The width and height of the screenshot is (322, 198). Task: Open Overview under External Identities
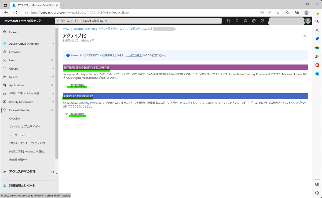pyautogui.click(x=15, y=118)
